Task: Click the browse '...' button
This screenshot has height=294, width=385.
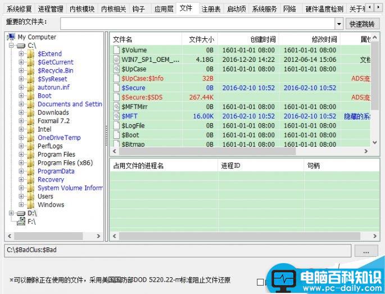Action: click(x=366, y=251)
